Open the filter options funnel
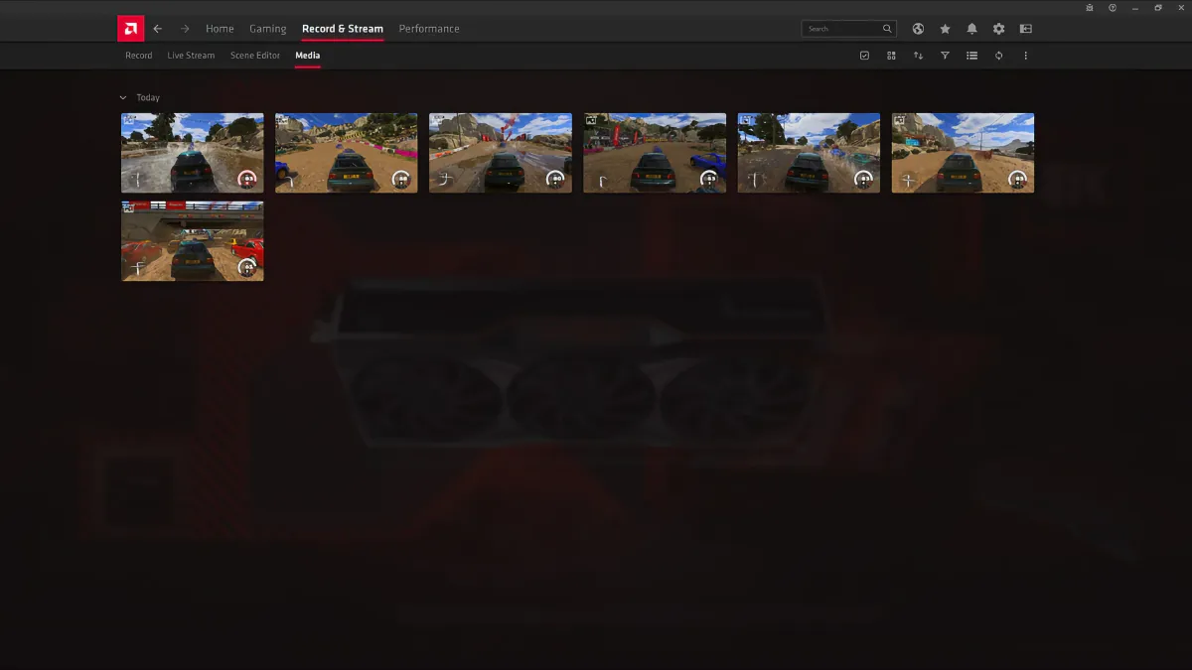The width and height of the screenshot is (1192, 670). click(x=945, y=56)
